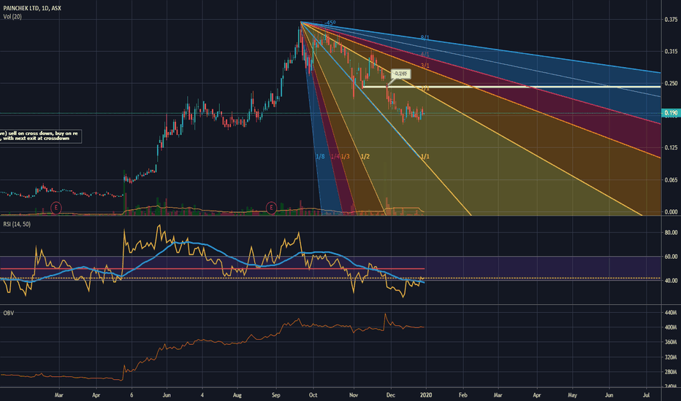Click Mar on the left of the time axis
Viewport: 681px width, 401px height.
point(58,395)
